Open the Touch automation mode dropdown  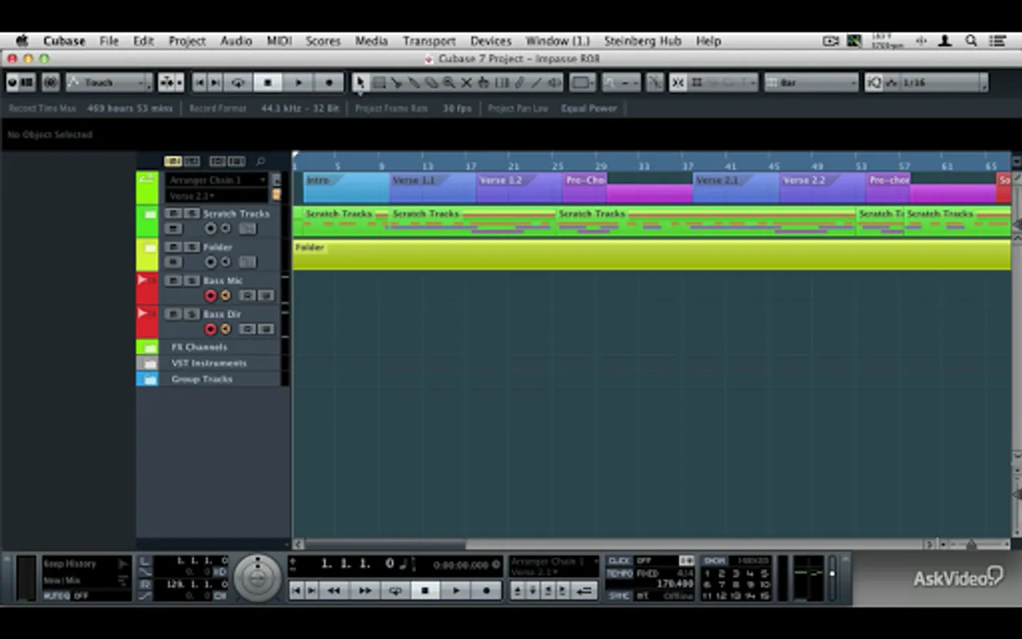109,83
